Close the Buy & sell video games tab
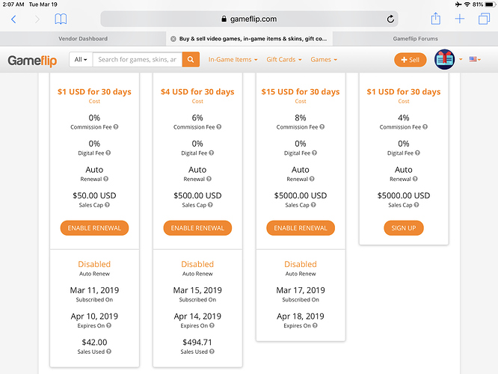Viewport: 498px width, 374px height. pyautogui.click(x=173, y=39)
